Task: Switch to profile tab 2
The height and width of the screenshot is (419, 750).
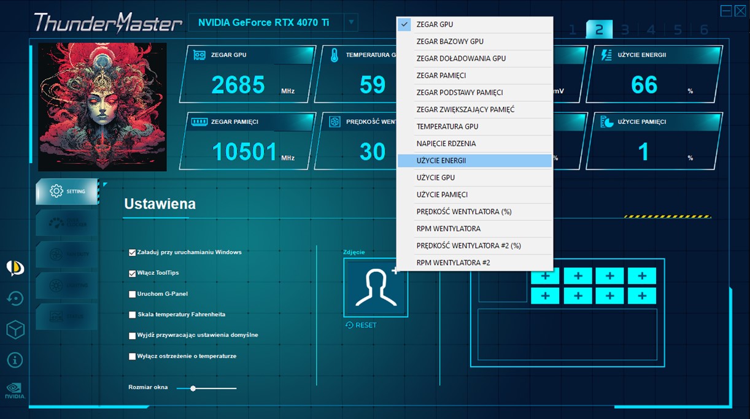Action: 599,30
